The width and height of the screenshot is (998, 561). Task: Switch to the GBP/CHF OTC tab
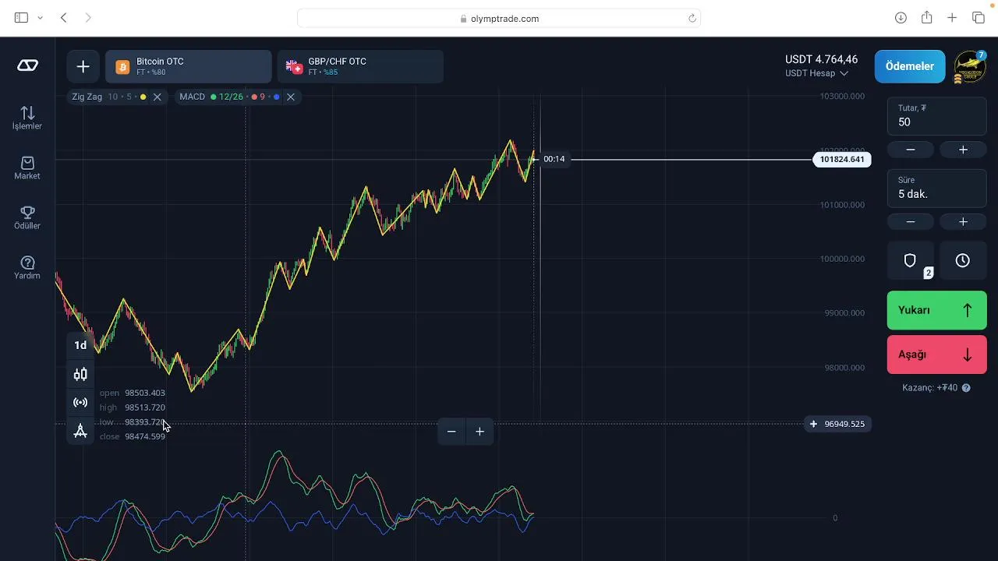[360, 66]
